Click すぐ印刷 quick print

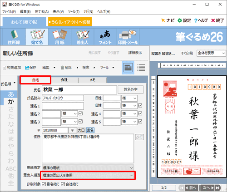187,53
